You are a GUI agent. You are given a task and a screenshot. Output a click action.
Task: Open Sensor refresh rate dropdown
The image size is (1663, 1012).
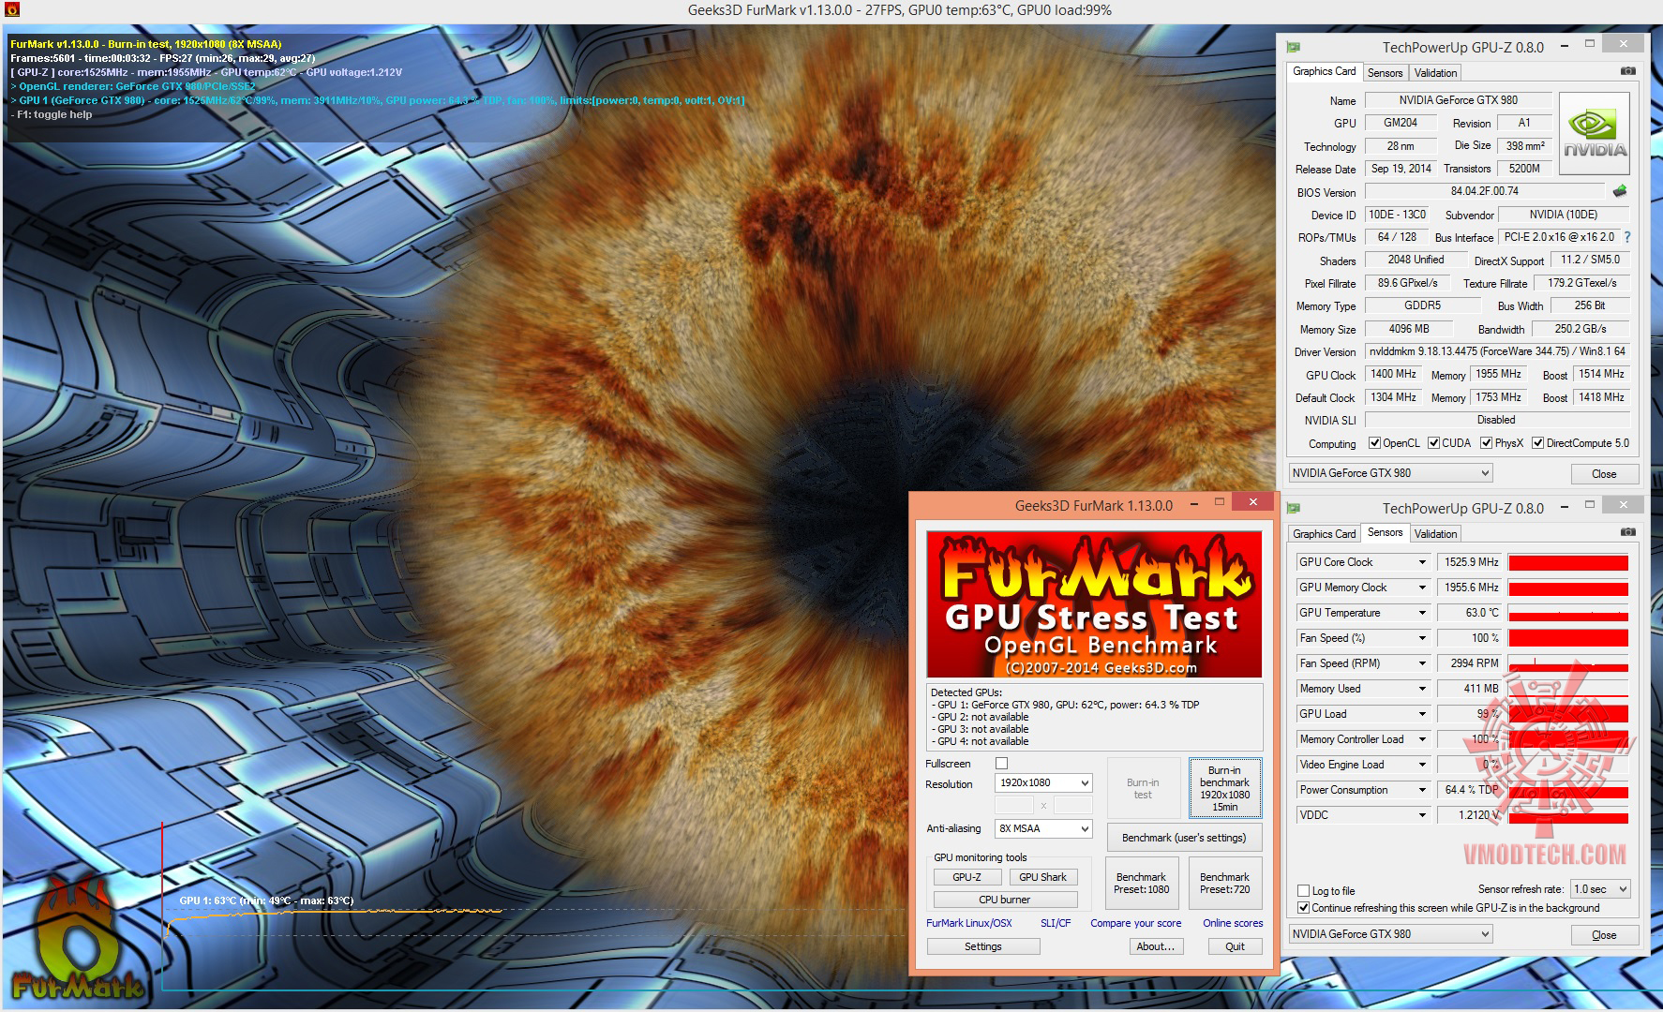click(1600, 888)
